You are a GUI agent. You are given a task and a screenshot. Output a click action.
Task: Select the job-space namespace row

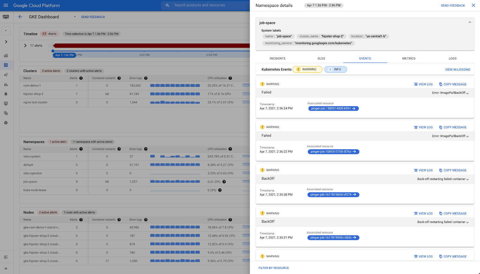(134, 182)
